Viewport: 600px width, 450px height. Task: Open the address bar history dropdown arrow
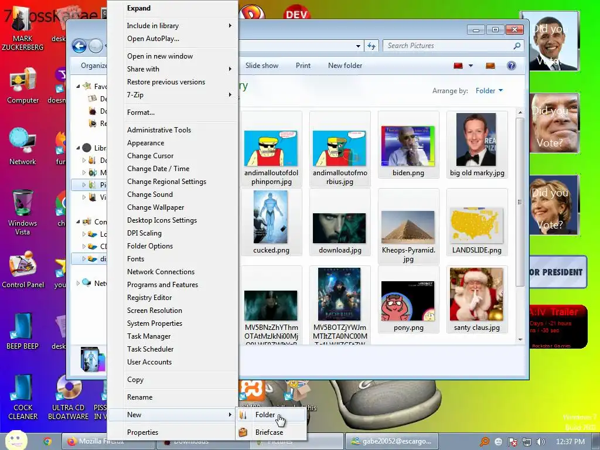358,46
